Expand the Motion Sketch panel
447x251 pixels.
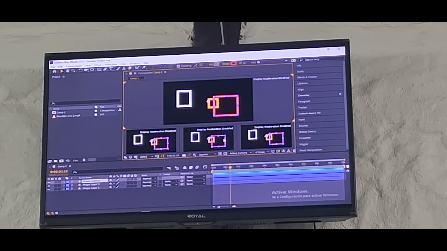(x=307, y=132)
